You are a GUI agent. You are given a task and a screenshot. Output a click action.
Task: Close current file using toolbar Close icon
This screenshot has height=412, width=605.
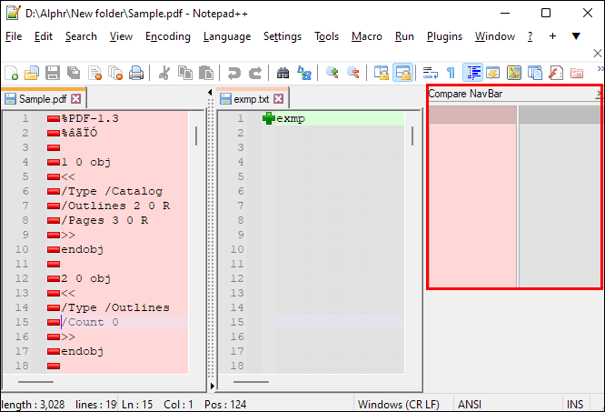(x=94, y=73)
